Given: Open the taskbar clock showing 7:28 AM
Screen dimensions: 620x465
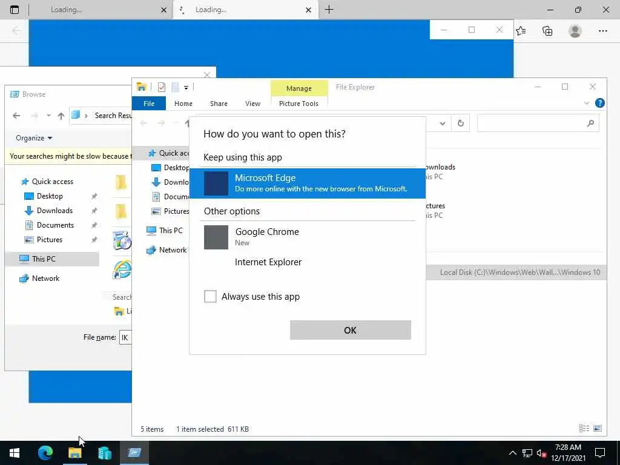Looking at the screenshot, I should (x=568, y=453).
